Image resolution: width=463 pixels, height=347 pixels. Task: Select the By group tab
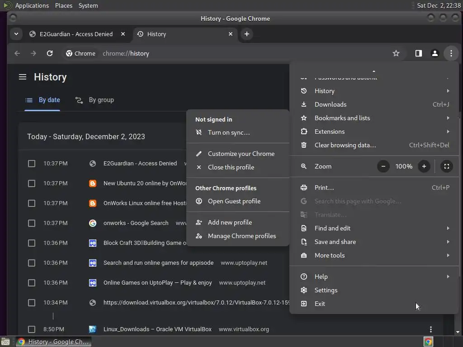[x=94, y=100]
